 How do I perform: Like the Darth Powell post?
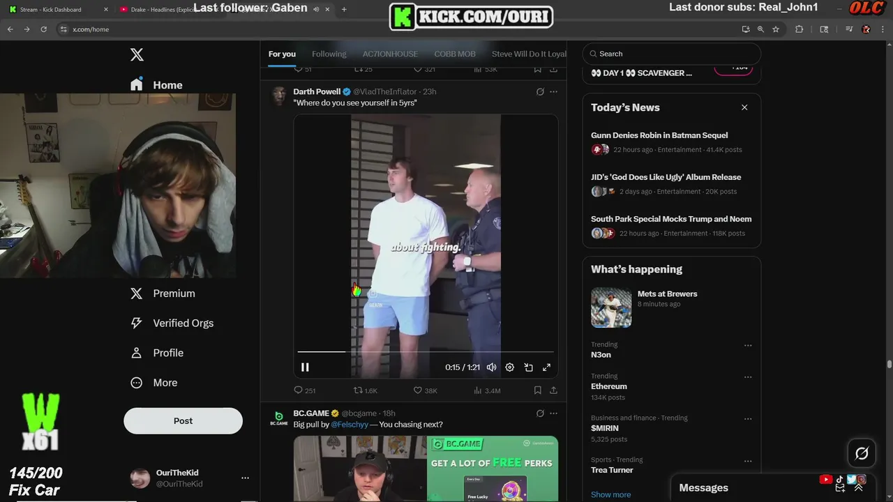click(425, 390)
